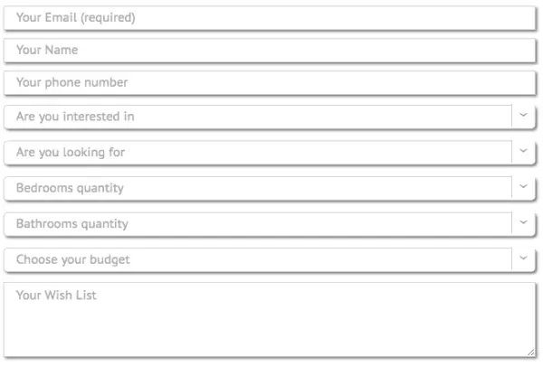Click inside the 'Your Wish List' text area
The height and width of the screenshot is (366, 543).
[271, 325]
